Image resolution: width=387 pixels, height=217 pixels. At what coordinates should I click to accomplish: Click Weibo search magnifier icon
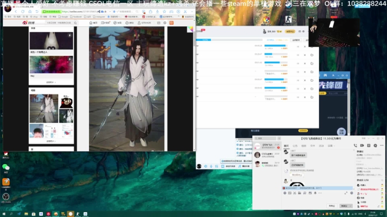(75, 23)
